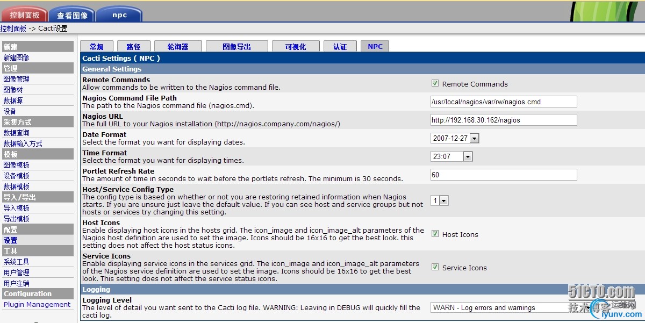
Task: Open 数据输入方式 in the sidebar
Action: click(x=23, y=143)
